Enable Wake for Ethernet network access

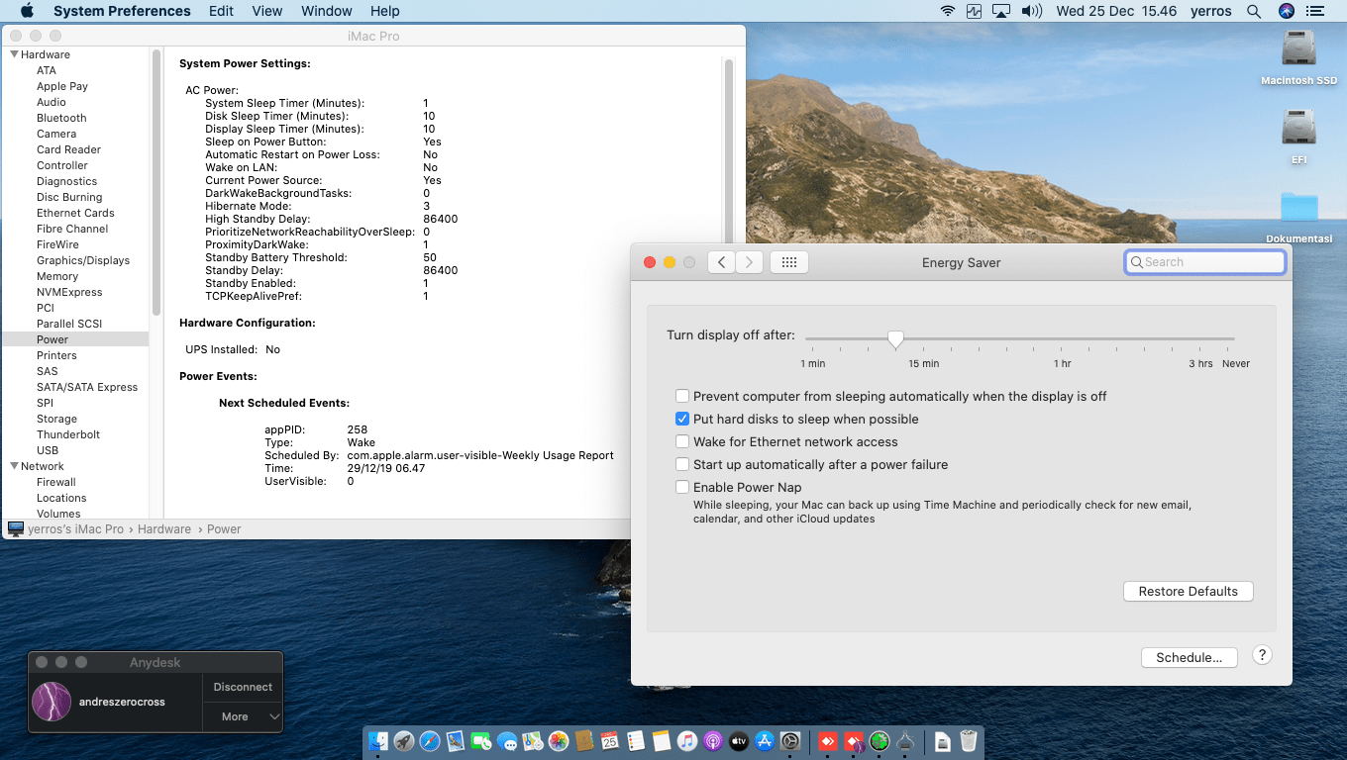coord(682,441)
